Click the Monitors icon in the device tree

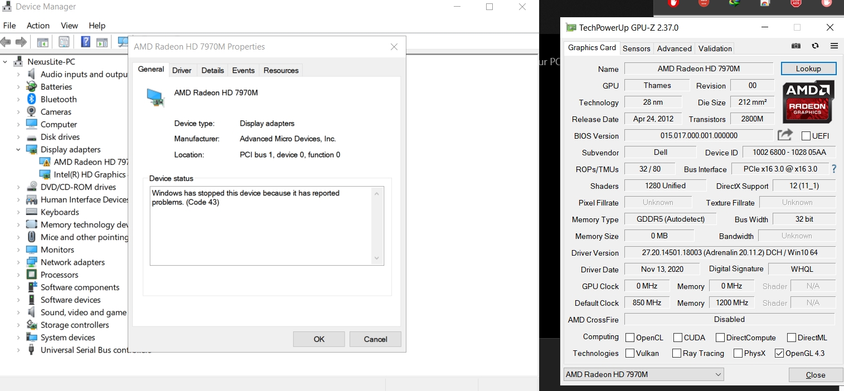click(32, 250)
